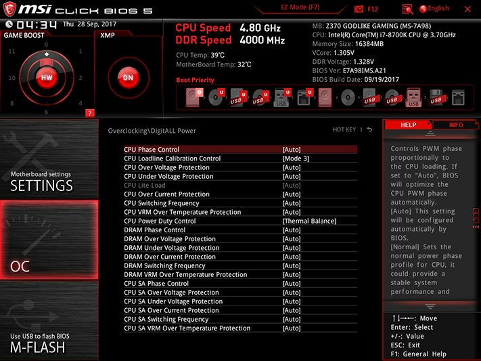Screen dimensions: 481x361
Task: Click the DDR Speed 4000 MHz readout
Action: tap(230, 40)
